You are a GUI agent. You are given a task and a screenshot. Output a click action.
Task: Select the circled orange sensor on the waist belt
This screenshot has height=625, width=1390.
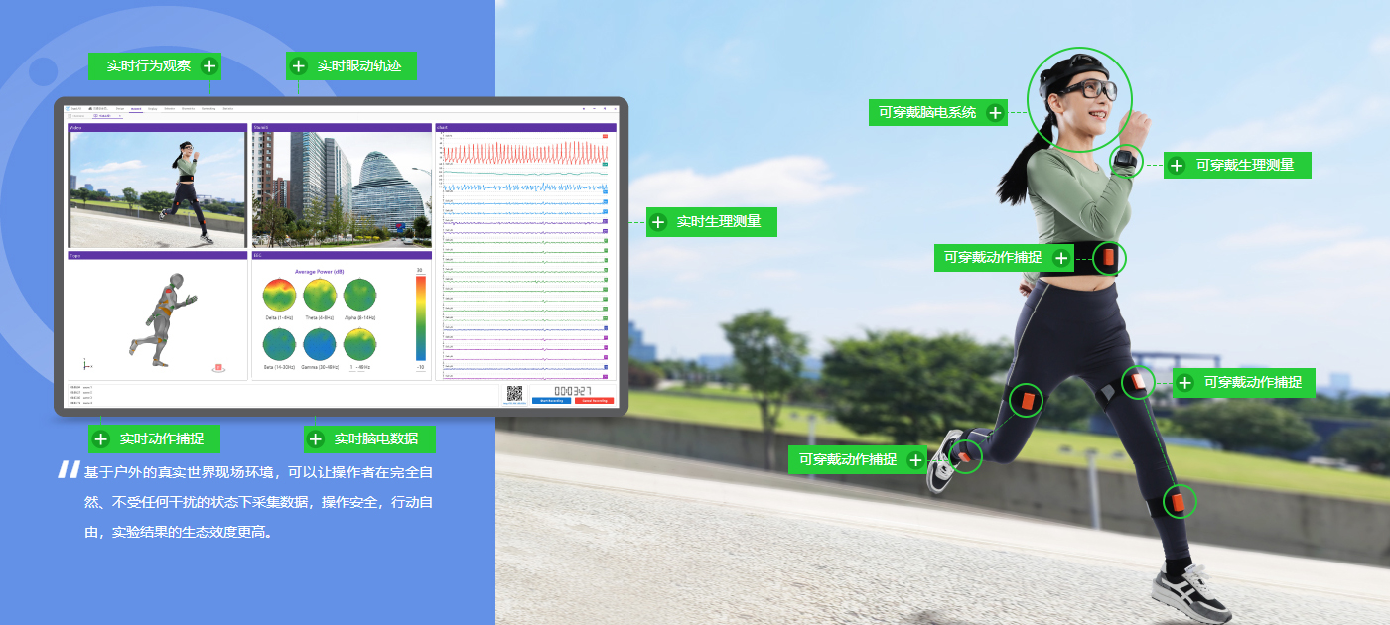1109,258
